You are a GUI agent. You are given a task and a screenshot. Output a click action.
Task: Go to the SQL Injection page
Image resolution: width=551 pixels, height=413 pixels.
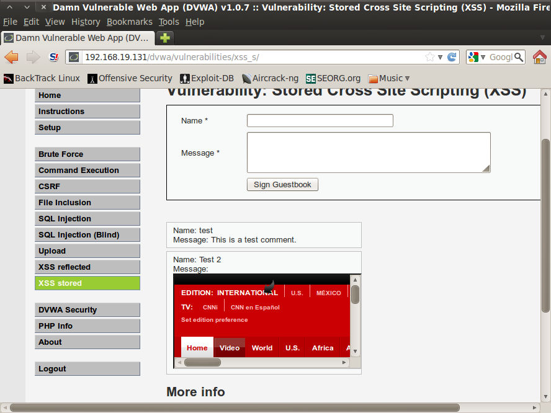tap(87, 219)
